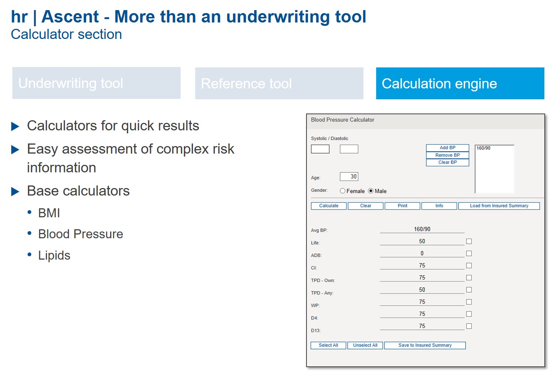Image resolution: width=550 pixels, height=372 pixels.
Task: Click the ADB rating value 0
Action: (422, 253)
